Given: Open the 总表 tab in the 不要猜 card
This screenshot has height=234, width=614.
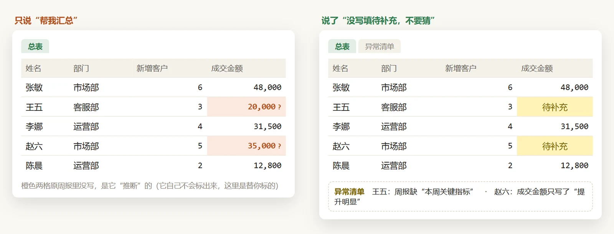Looking at the screenshot, I should pyautogui.click(x=342, y=46).
